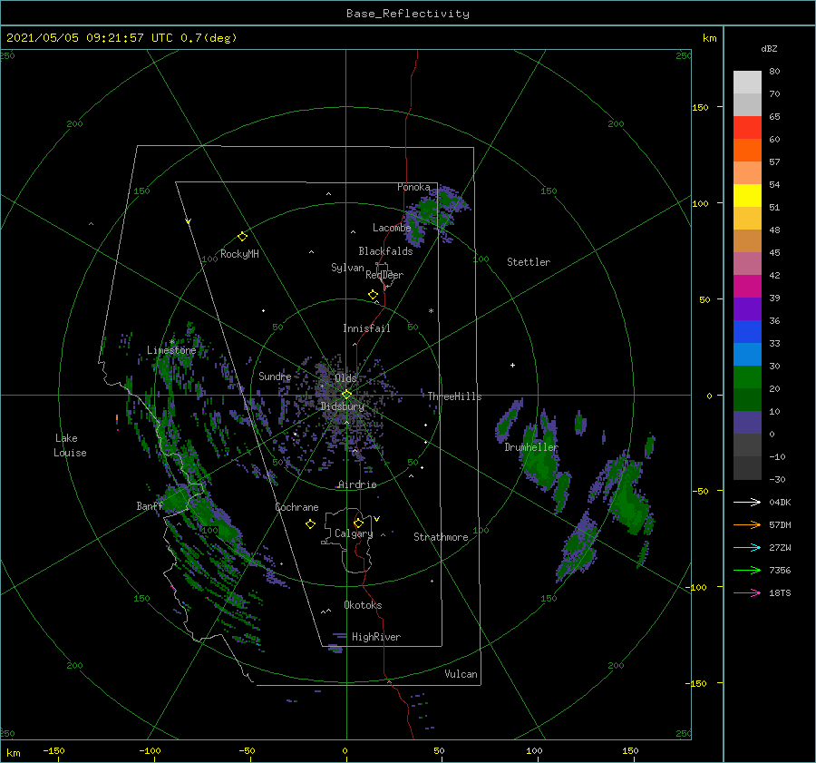Click the white 04DK arrow in legend
Image resolution: width=816 pixels, height=763 pixels.
click(x=747, y=502)
